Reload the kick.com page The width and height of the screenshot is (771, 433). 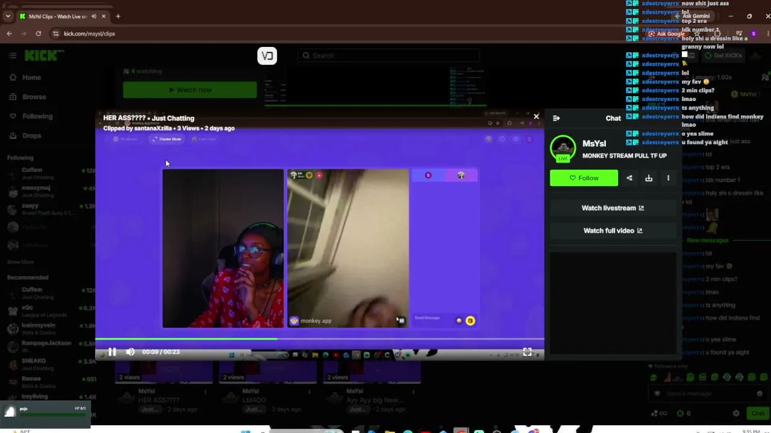(39, 34)
